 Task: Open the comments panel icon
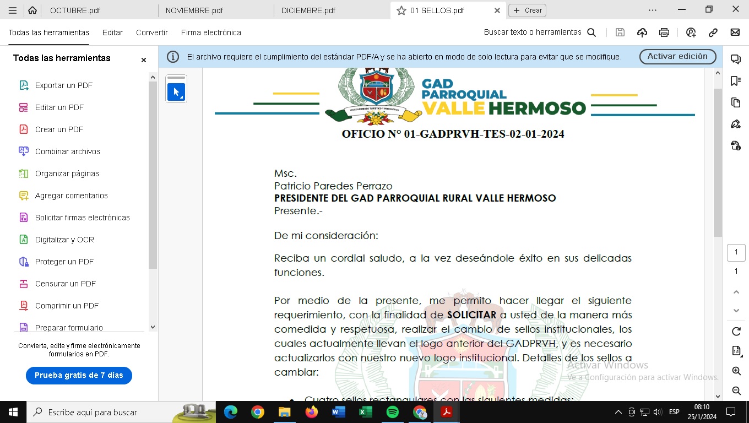pos(735,59)
